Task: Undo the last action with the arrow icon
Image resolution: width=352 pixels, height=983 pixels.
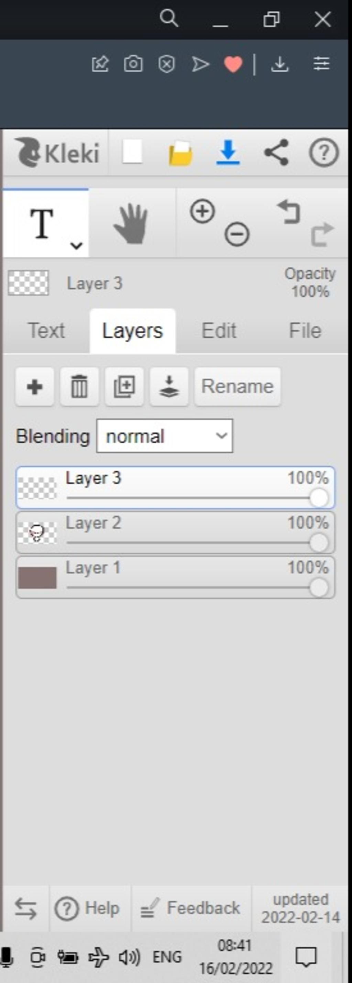Action: pyautogui.click(x=289, y=212)
